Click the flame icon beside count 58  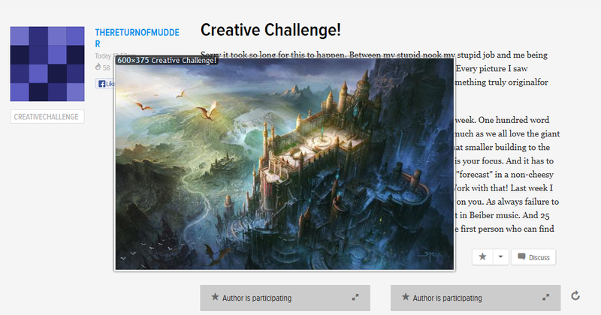[x=98, y=67]
